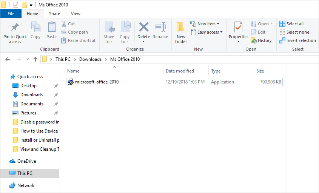Open OneDrive in the navigation pane
The height and width of the screenshot is (193, 319).
tap(26, 161)
